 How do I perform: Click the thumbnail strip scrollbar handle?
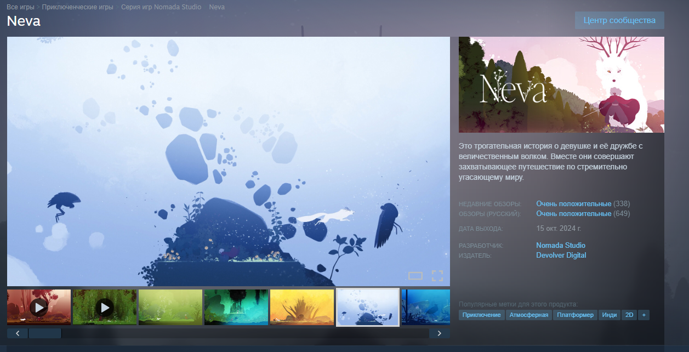coord(45,333)
